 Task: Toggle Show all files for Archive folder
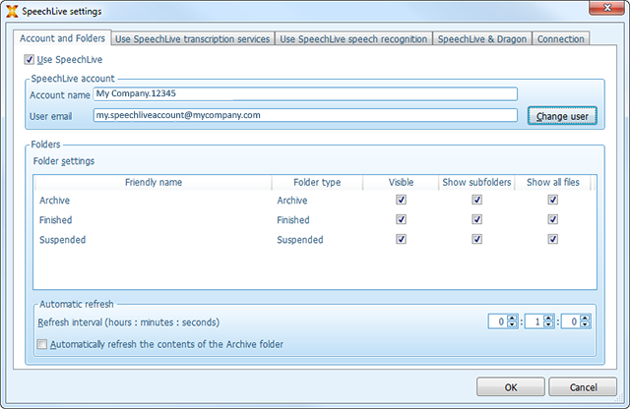(x=553, y=200)
